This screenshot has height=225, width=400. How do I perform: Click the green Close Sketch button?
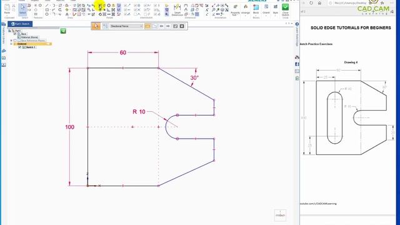285,10
